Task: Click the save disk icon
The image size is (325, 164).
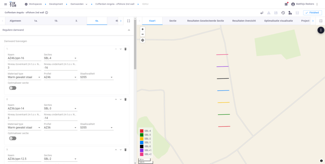Action: (x=276, y=13)
